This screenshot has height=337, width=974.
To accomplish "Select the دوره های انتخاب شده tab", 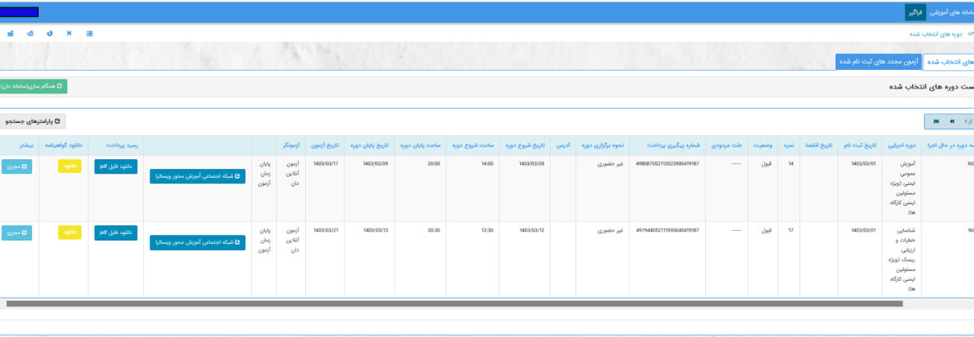I will click(947, 61).
